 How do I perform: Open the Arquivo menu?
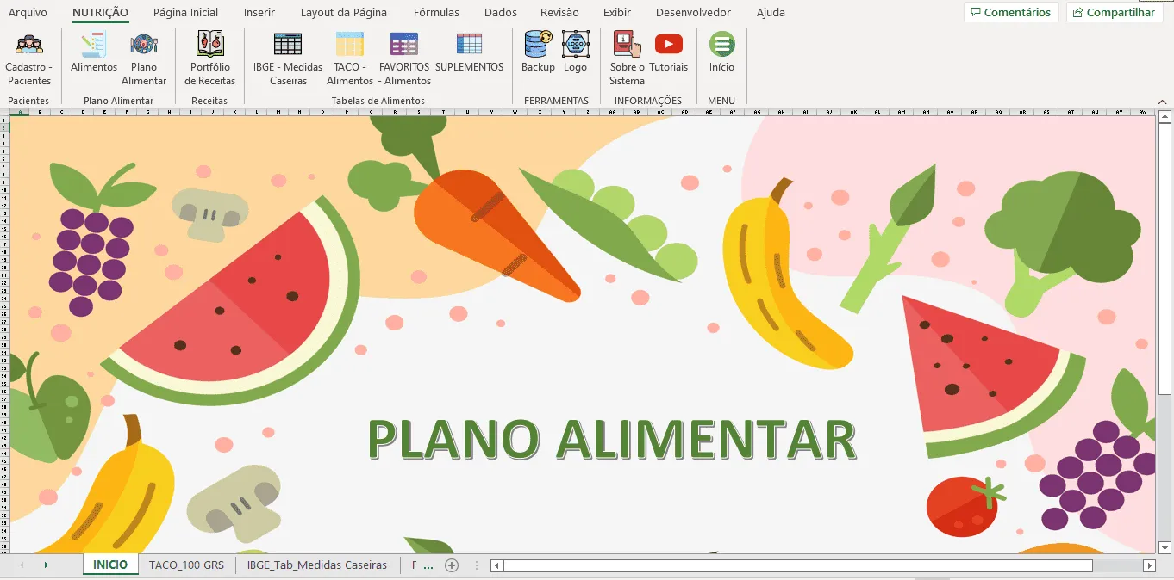tap(28, 13)
